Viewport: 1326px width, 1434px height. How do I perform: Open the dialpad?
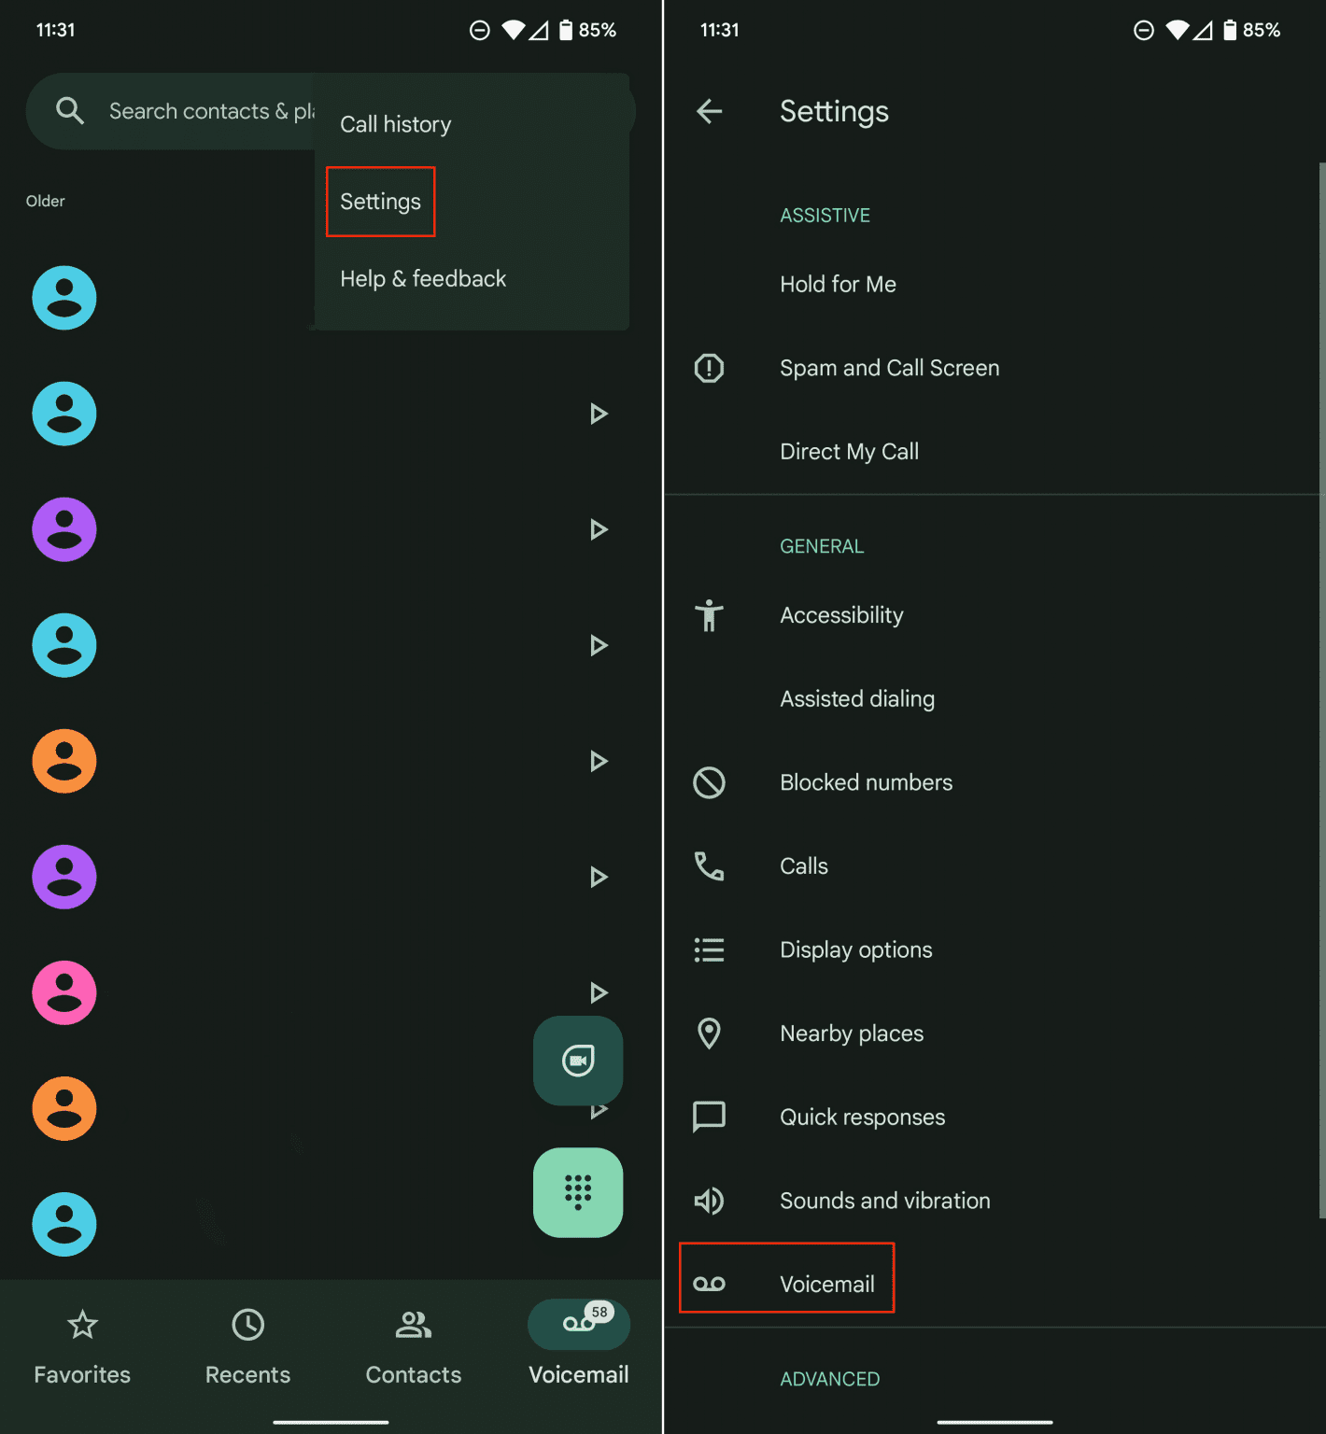[577, 1192]
